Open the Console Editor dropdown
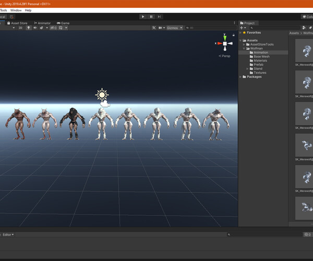The image size is (313, 261). tap(8, 234)
